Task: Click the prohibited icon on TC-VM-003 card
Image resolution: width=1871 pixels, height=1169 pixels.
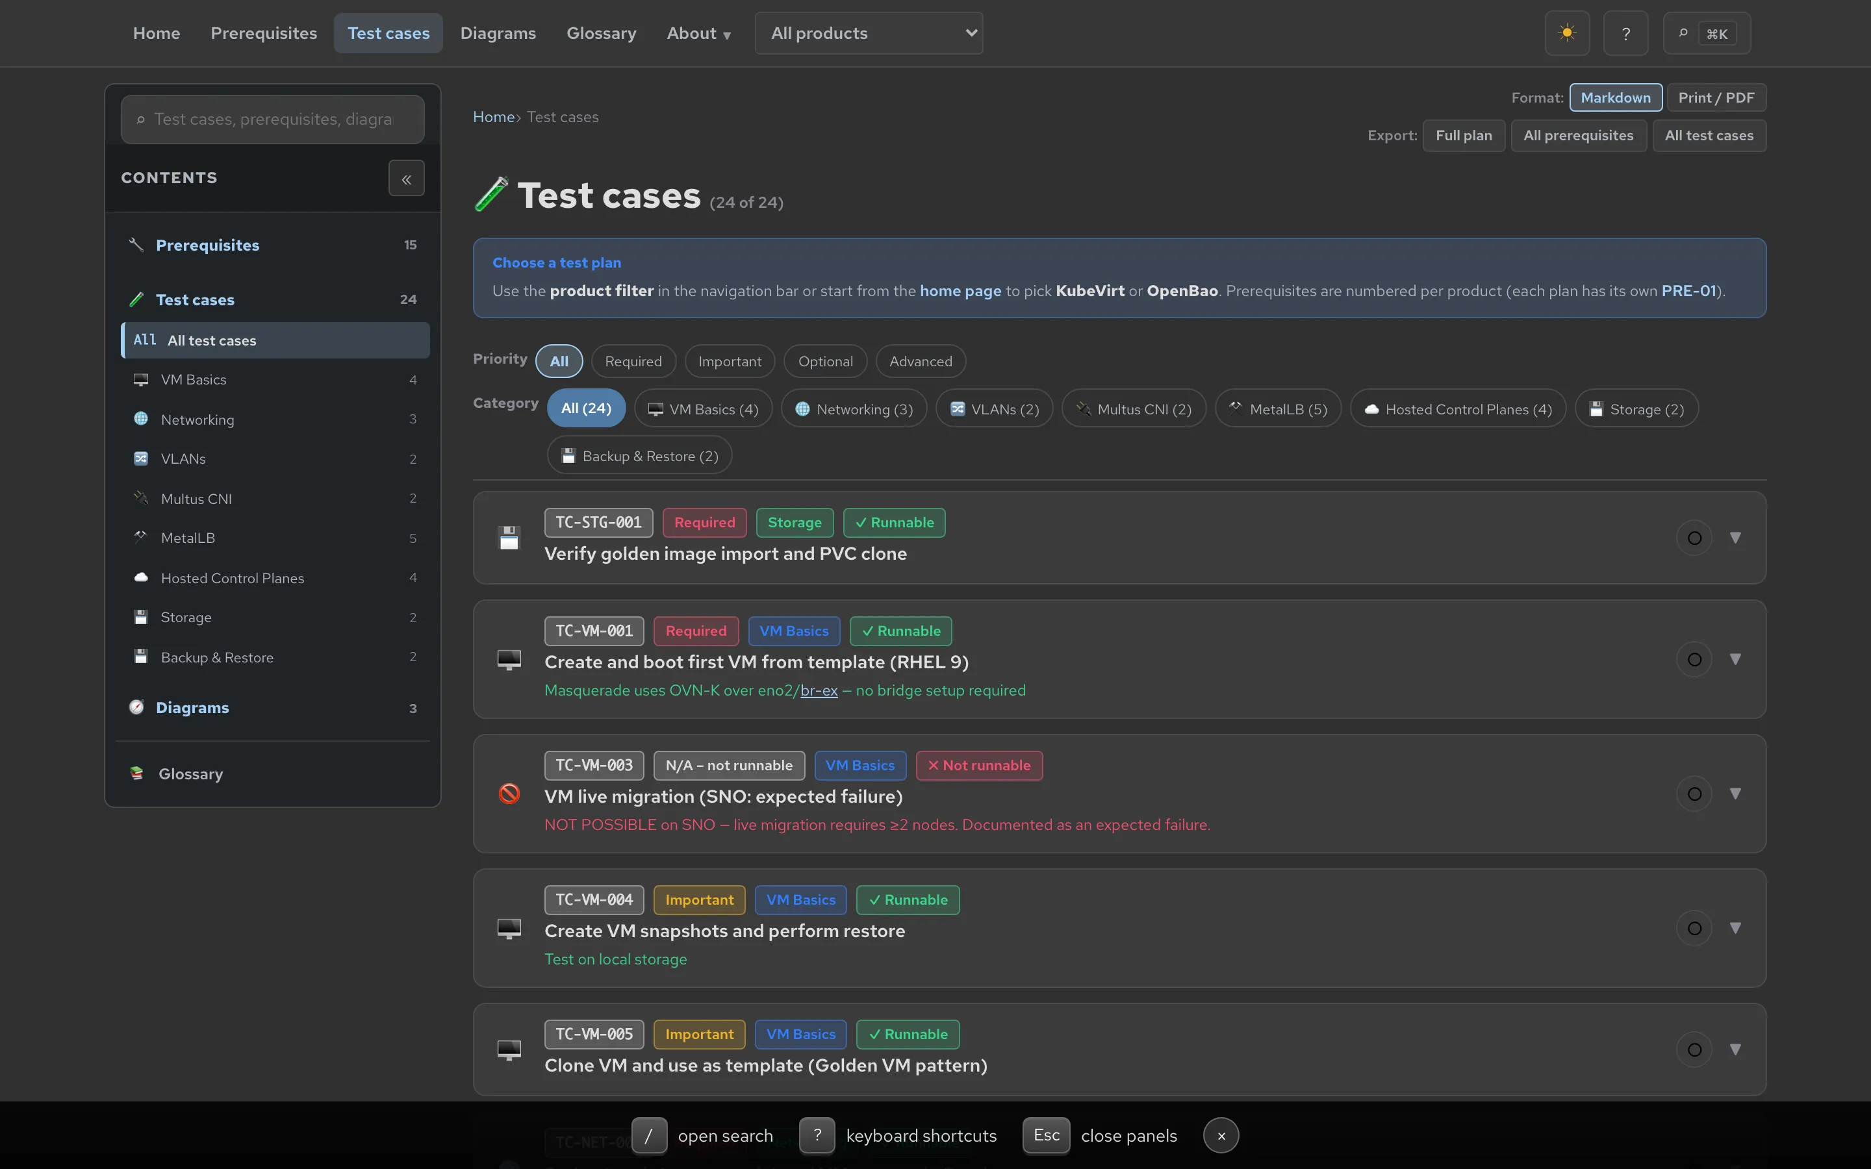Action: (509, 794)
